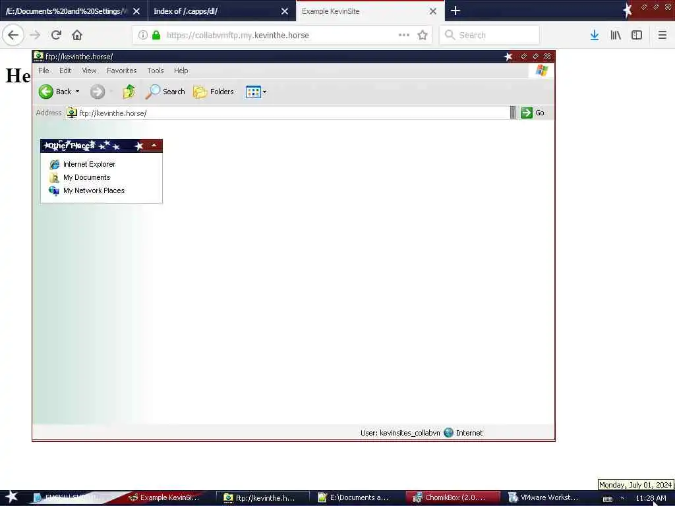Expand address bar dropdown in explorer
Viewport: 675px width, 506px height.
[512, 113]
